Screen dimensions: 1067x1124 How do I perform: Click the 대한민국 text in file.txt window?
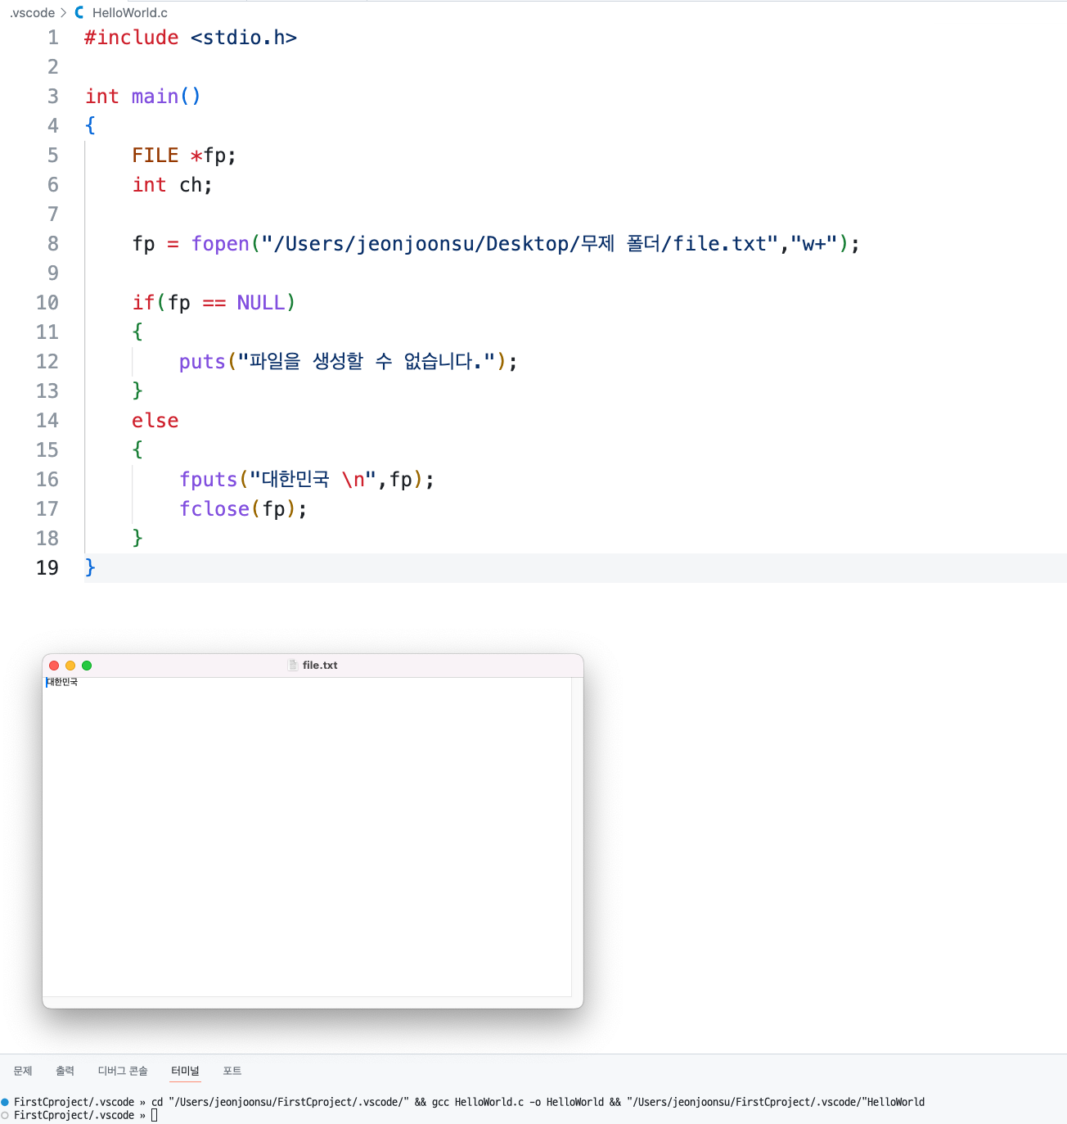click(x=62, y=682)
